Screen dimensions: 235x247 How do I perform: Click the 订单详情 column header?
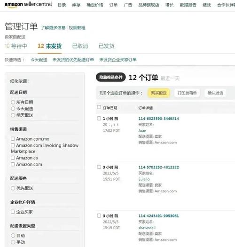click(x=145, y=108)
